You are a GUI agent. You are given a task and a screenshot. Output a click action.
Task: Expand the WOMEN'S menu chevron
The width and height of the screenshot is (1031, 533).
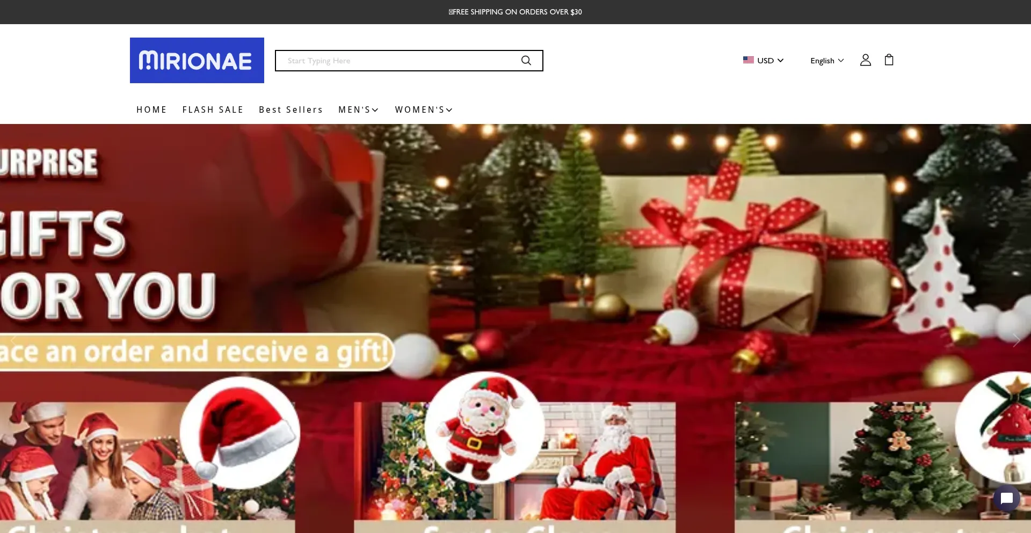click(x=448, y=110)
